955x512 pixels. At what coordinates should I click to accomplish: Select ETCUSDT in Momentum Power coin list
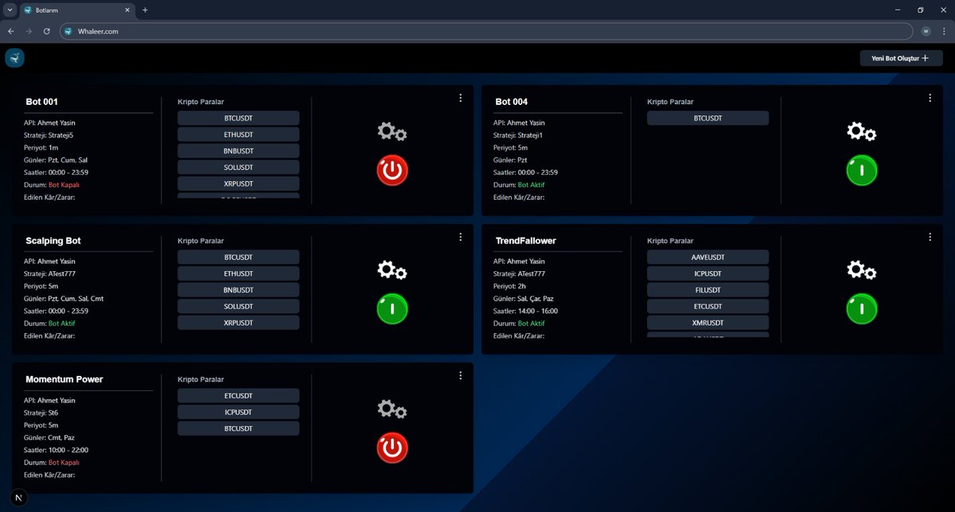(239, 396)
